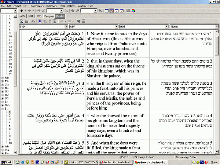Expand the Job book in tree

point(3,146)
